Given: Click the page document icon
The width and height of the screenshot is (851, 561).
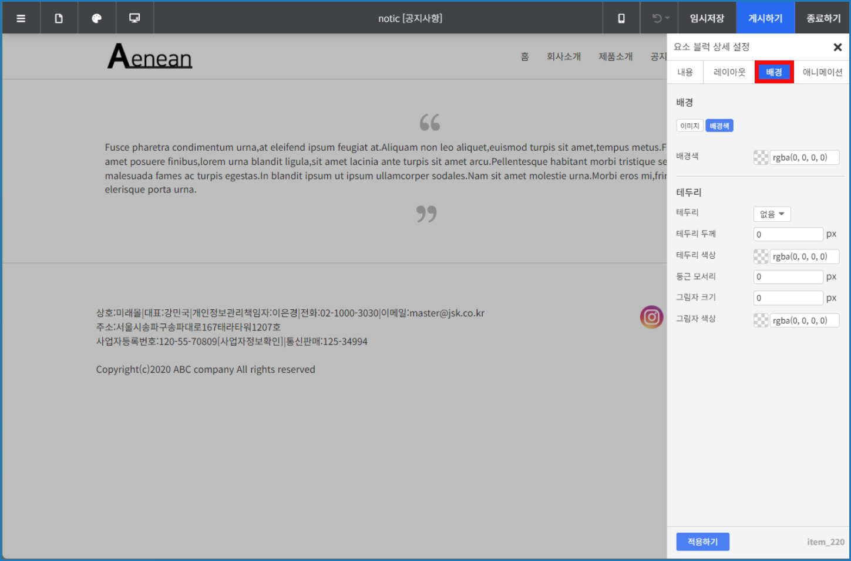Looking at the screenshot, I should tap(59, 18).
